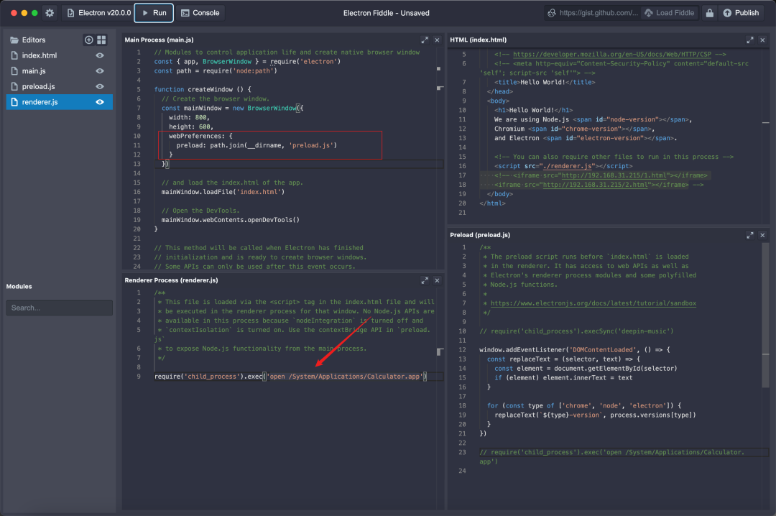The image size is (776, 516).
Task: Select index.html in the Editors list
Action: coord(60,55)
